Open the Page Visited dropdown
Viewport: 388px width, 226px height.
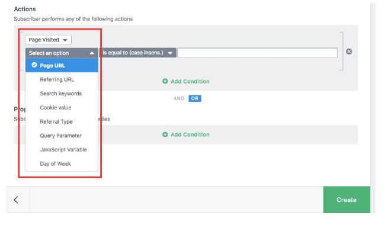click(x=48, y=40)
